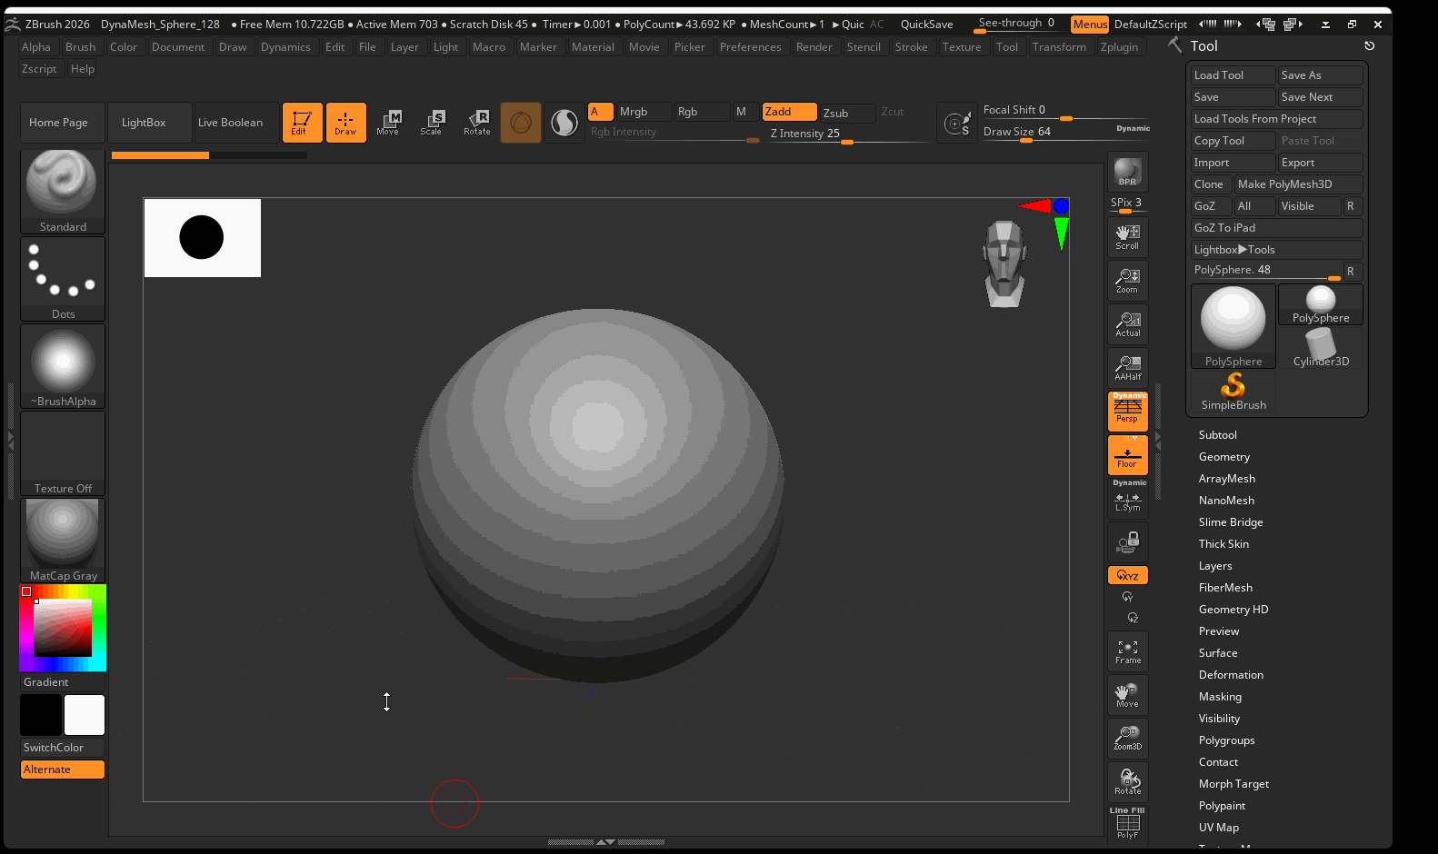Toggle Persp perspective mode
The height and width of the screenshot is (854, 1438).
[1127, 412]
